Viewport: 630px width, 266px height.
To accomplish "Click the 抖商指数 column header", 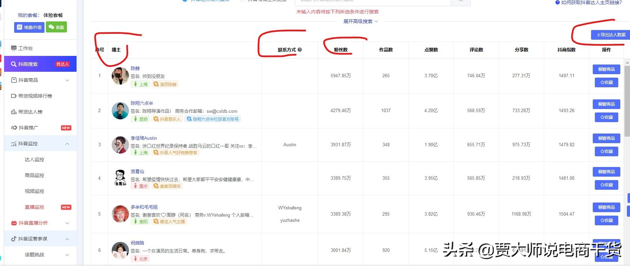I will [x=567, y=50].
